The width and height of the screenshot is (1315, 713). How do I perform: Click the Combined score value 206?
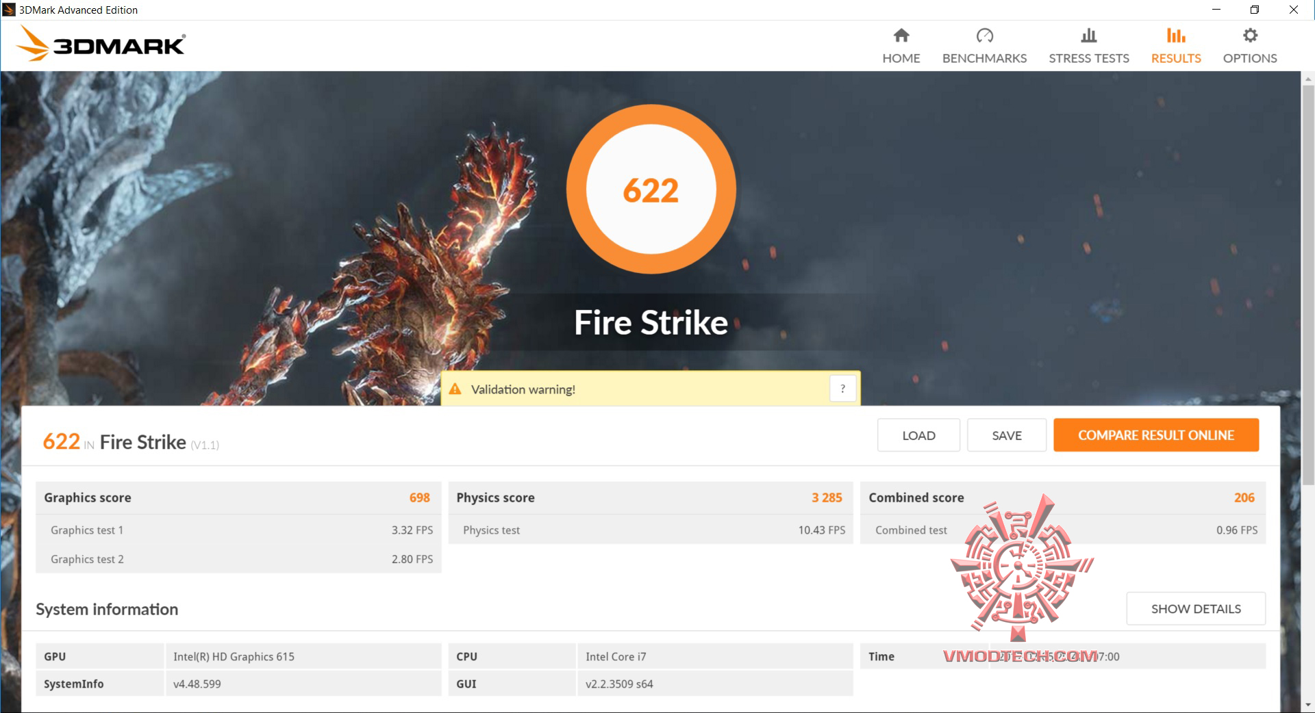click(1244, 497)
